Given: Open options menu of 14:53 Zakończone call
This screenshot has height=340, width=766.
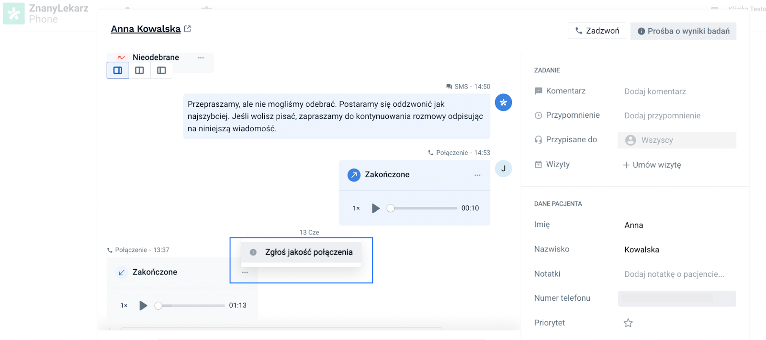Looking at the screenshot, I should (x=477, y=175).
